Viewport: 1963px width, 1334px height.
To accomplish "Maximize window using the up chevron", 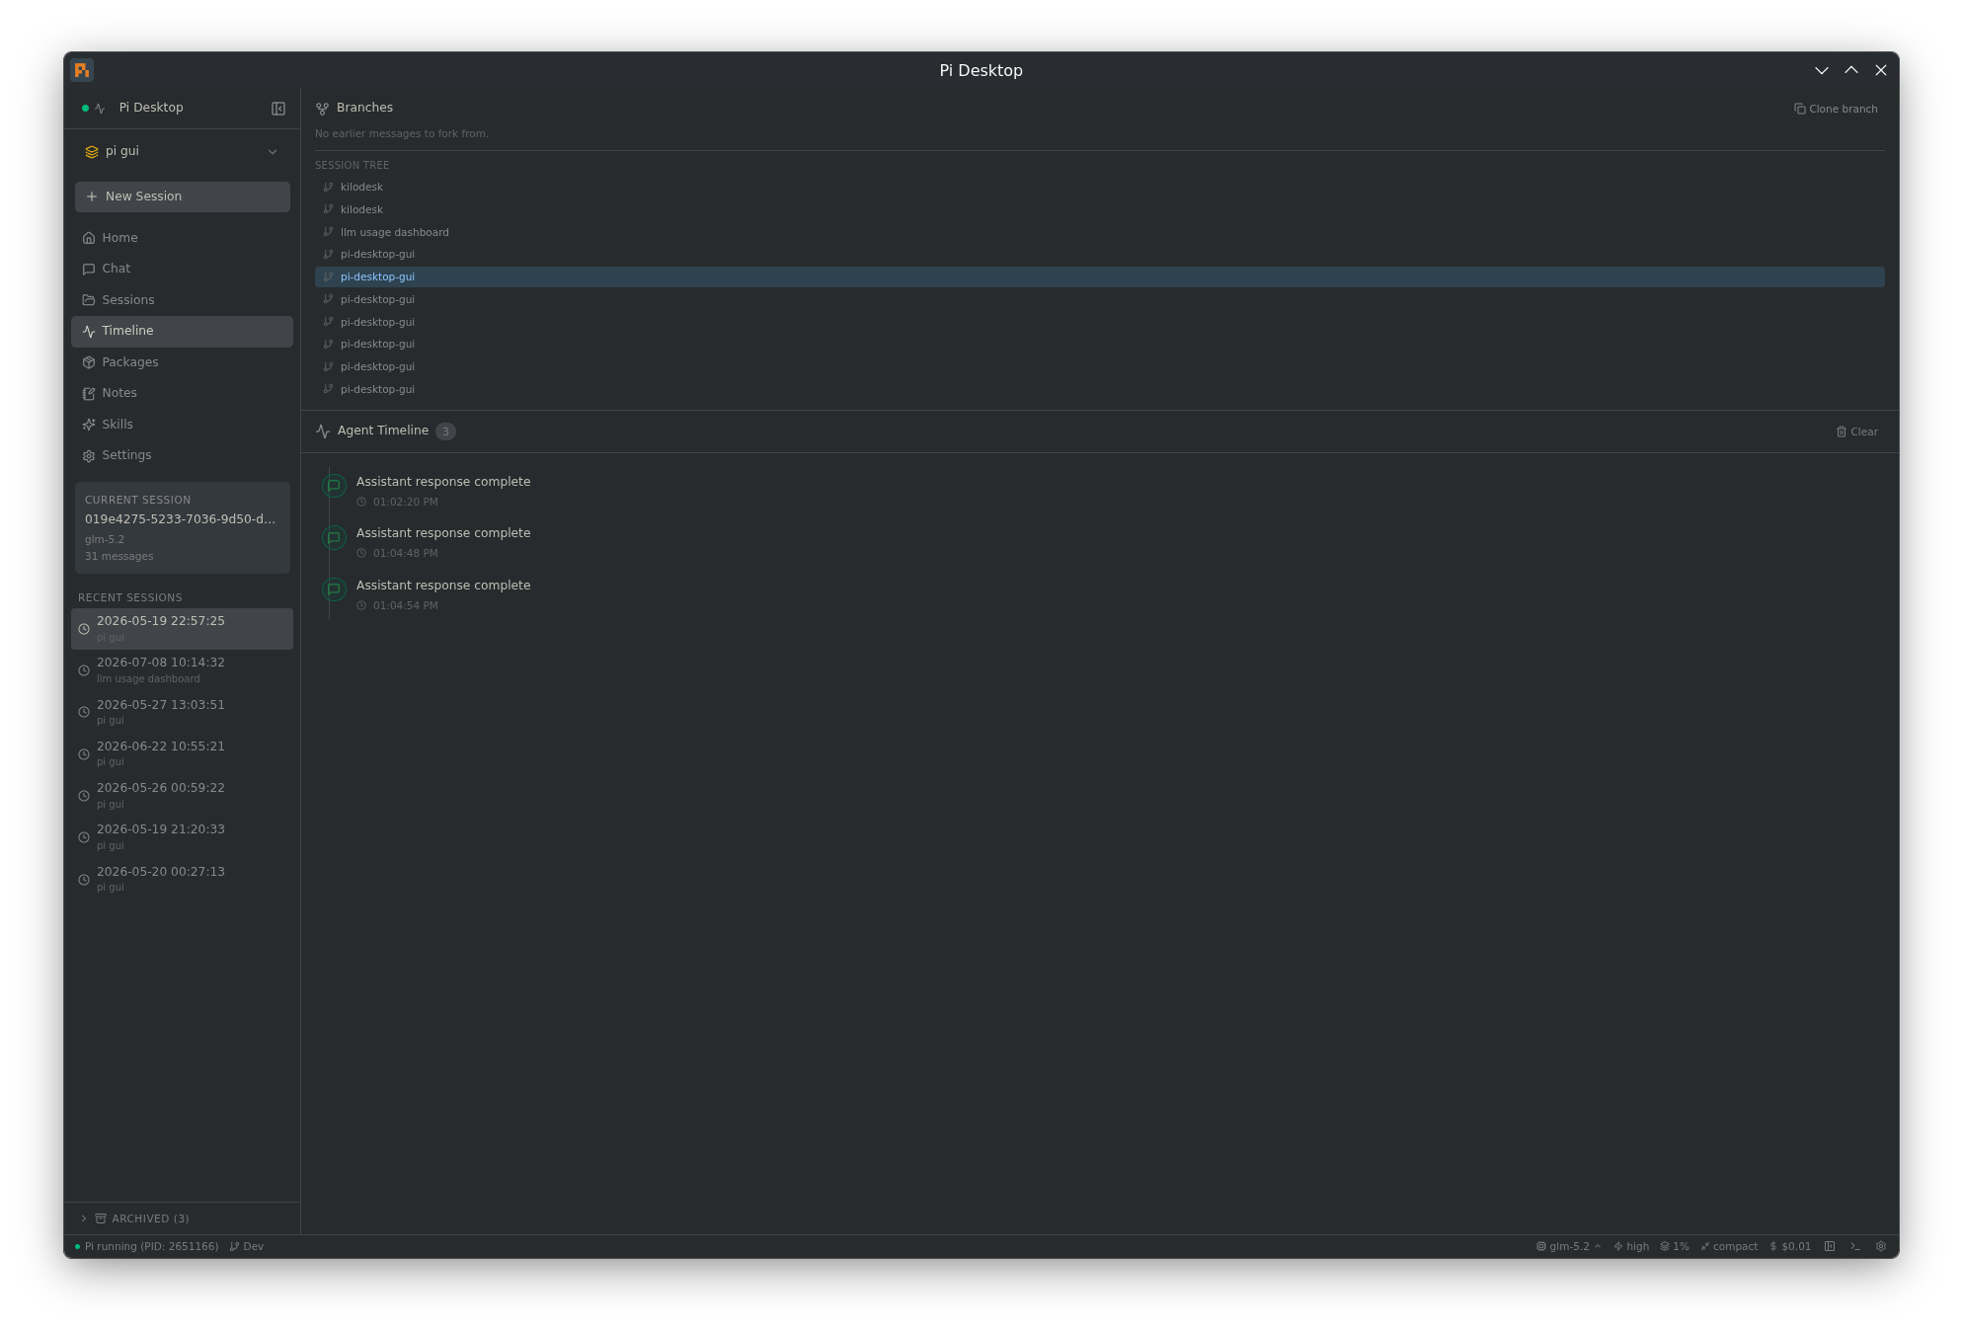I will [1851, 70].
